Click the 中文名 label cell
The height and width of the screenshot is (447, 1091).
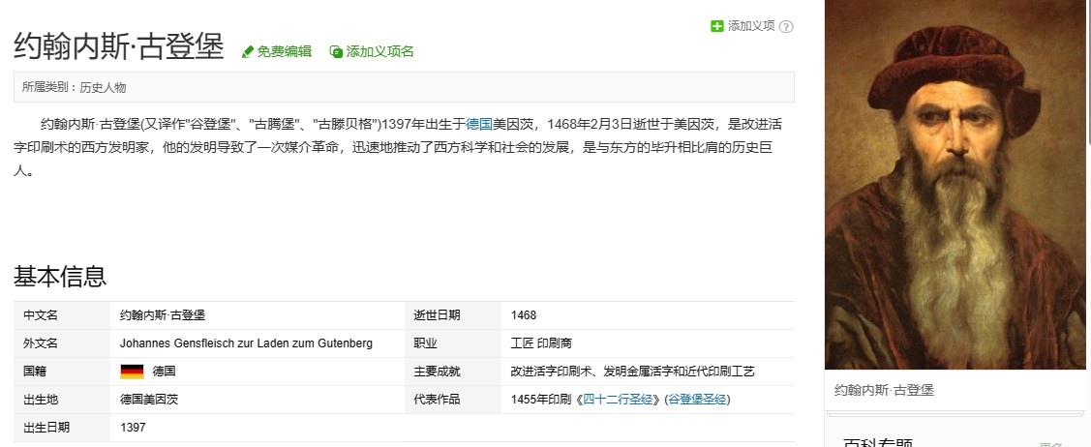(x=62, y=315)
